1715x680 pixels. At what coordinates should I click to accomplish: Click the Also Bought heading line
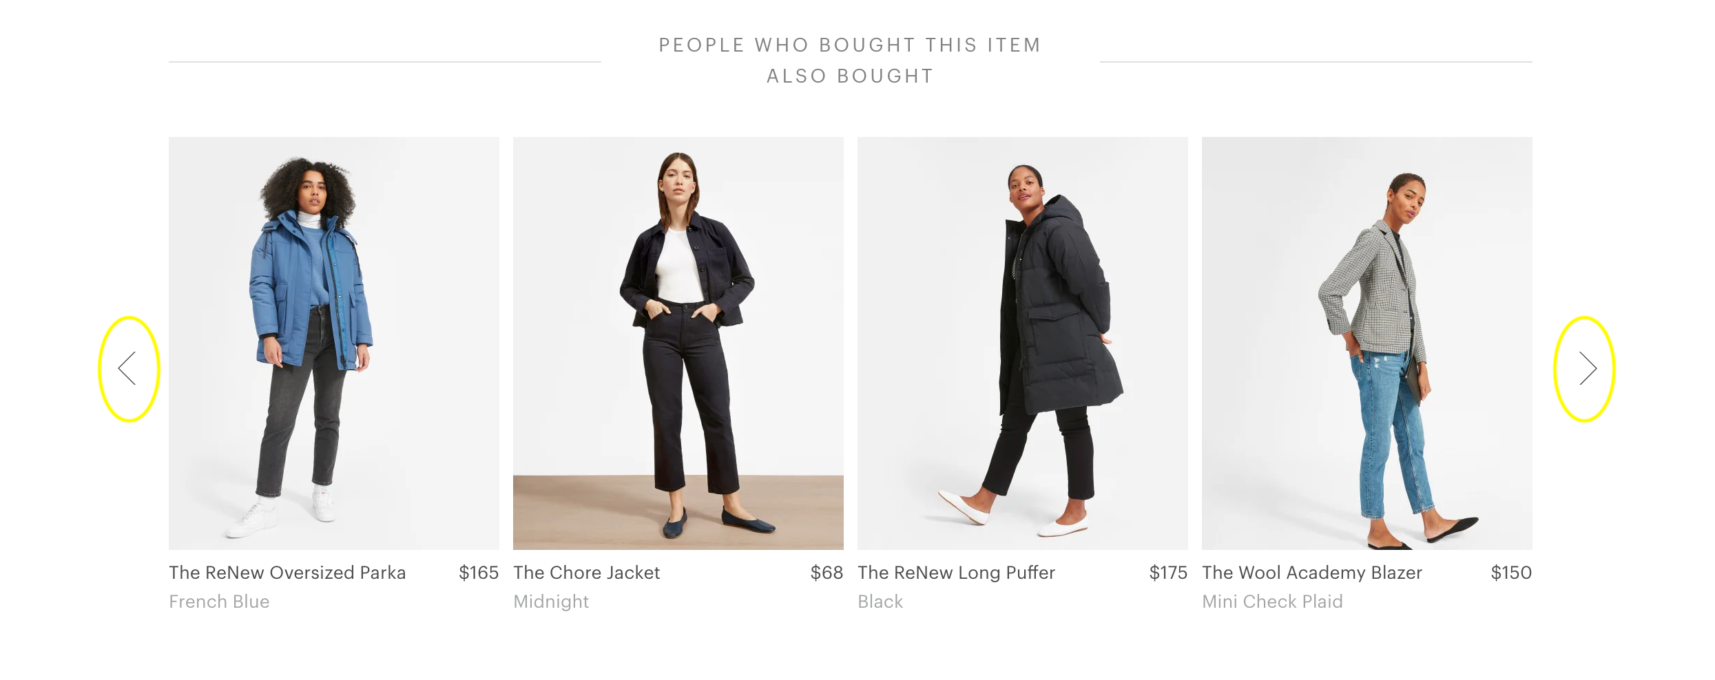pos(850,76)
